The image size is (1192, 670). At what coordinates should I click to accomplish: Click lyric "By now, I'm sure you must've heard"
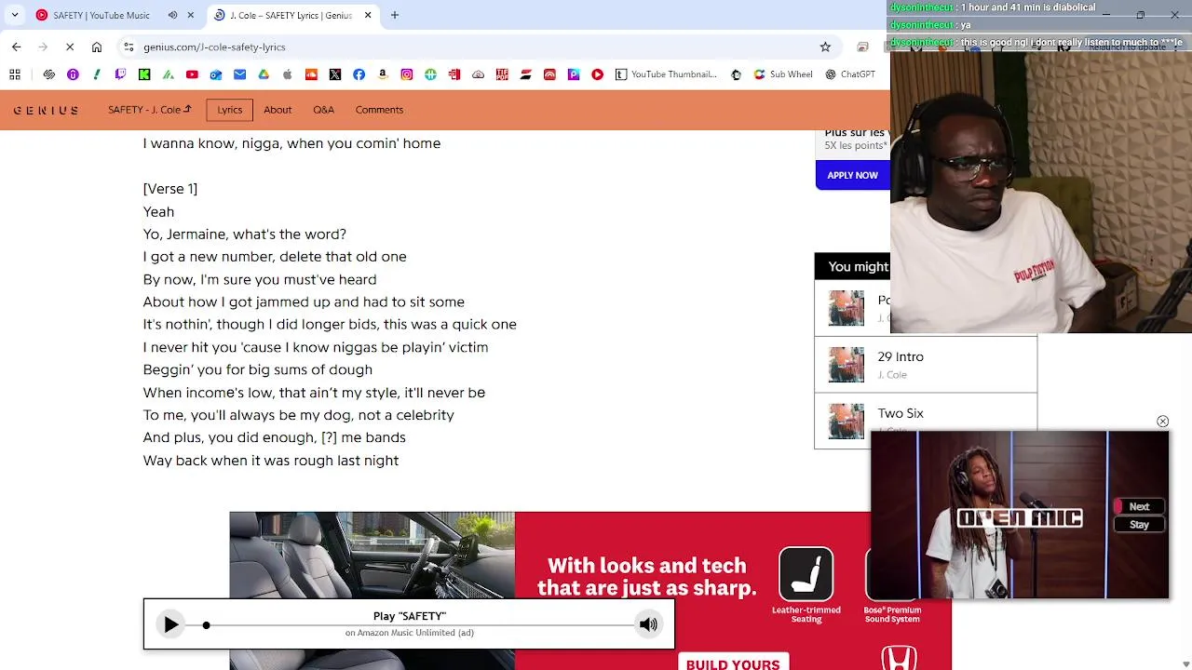260,279
